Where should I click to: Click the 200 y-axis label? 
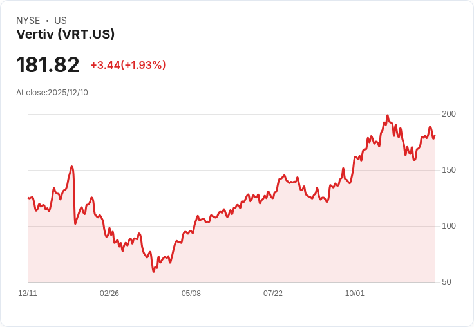[449, 114]
